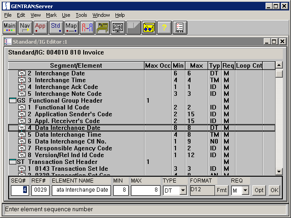
Task: Click the scrollbar down arrow
Action: 279,172
